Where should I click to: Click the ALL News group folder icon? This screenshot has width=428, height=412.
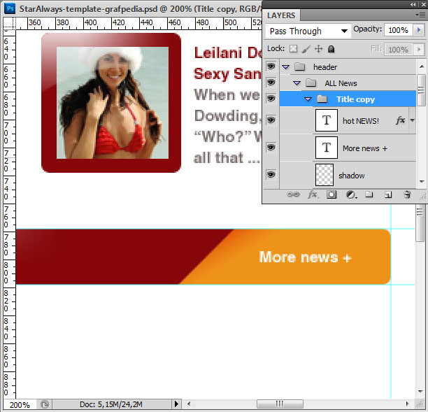311,83
